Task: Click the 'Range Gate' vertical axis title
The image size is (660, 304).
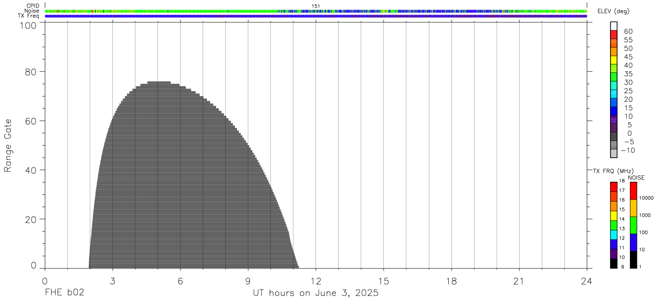Action: pos(8,145)
